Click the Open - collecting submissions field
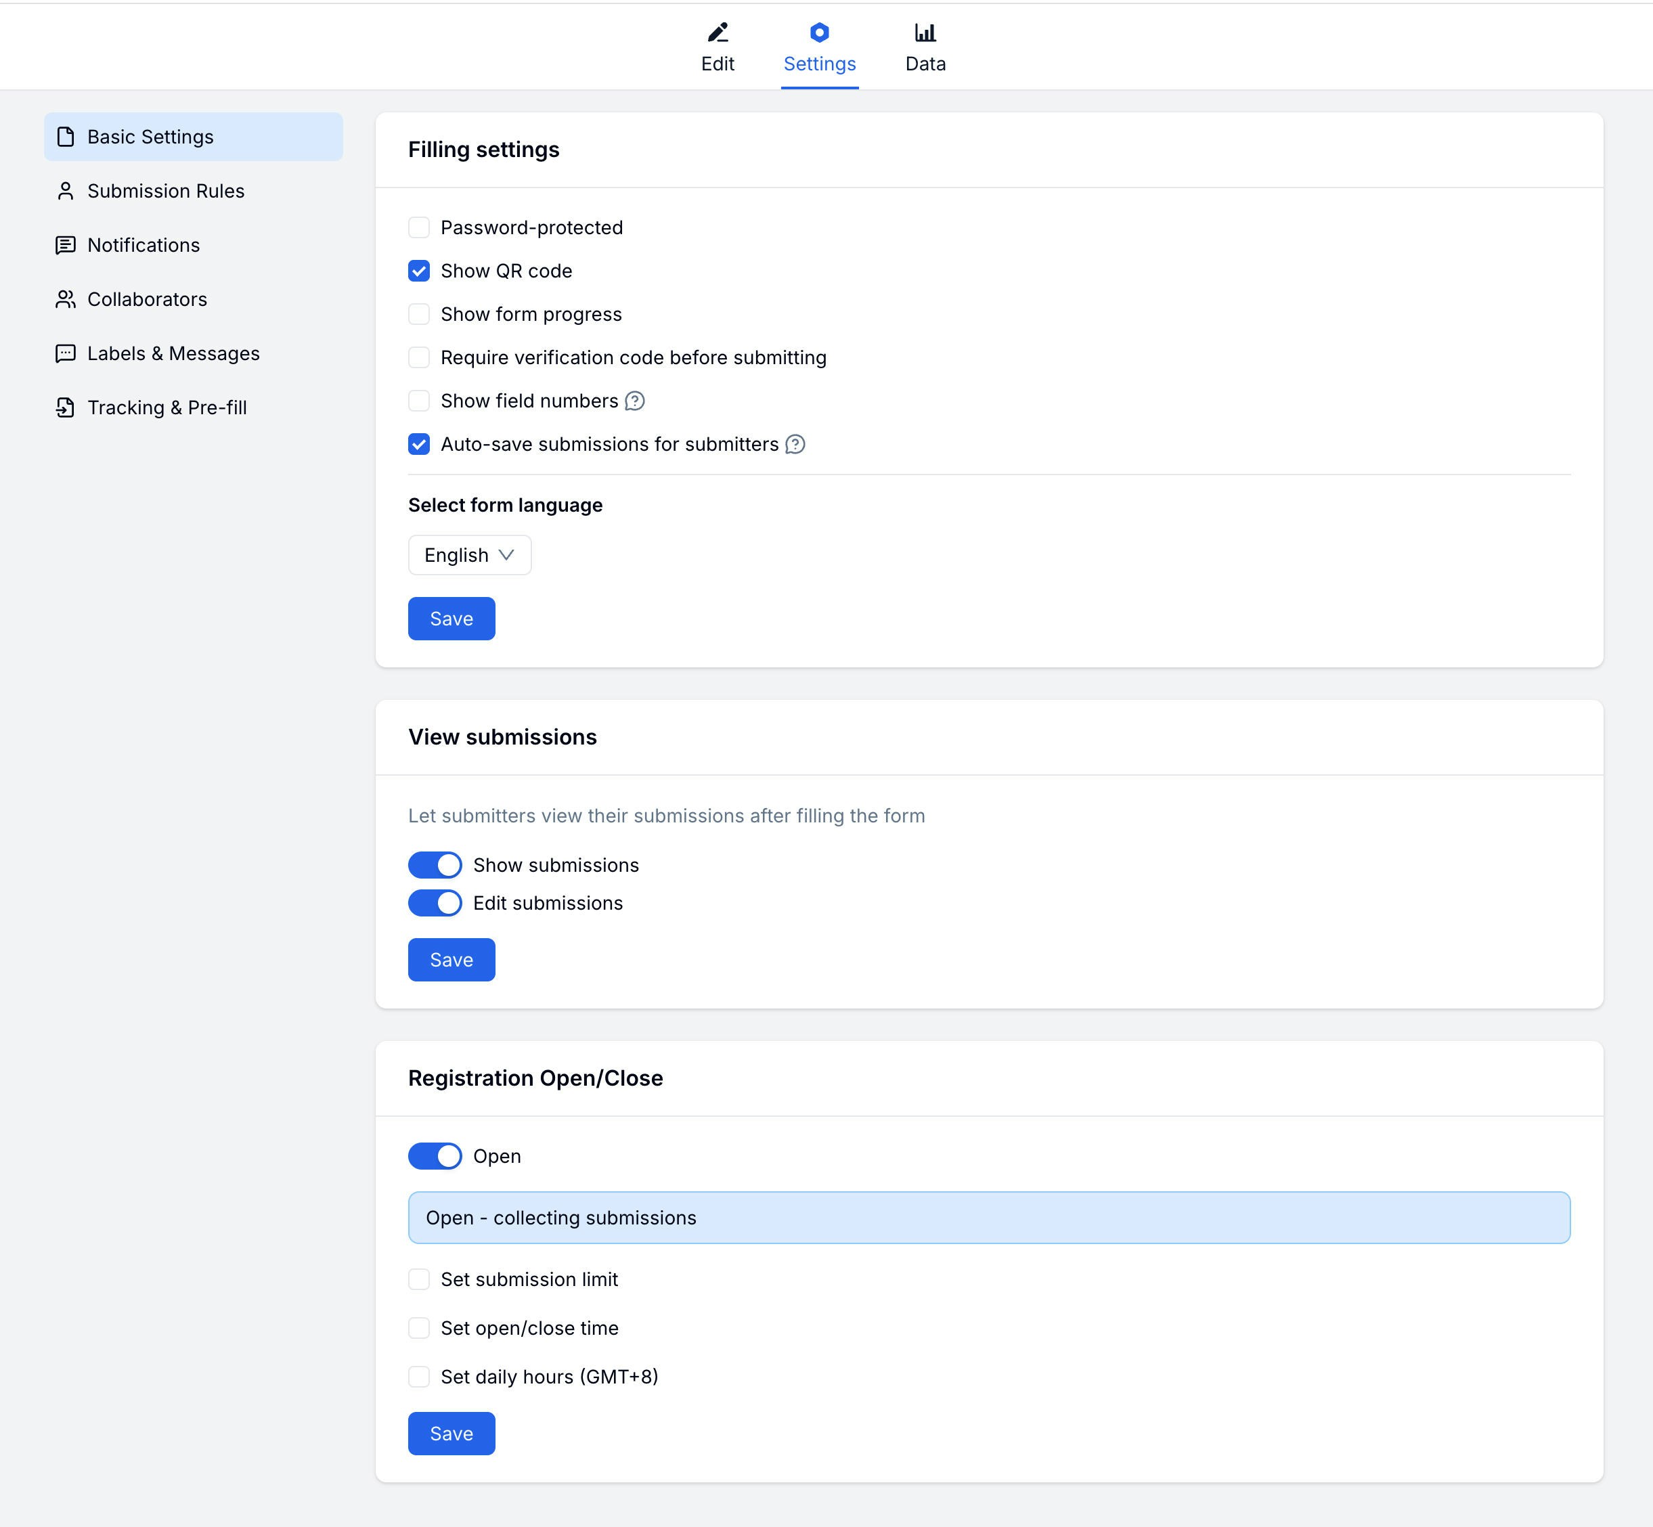The width and height of the screenshot is (1653, 1527). pyautogui.click(x=988, y=1218)
